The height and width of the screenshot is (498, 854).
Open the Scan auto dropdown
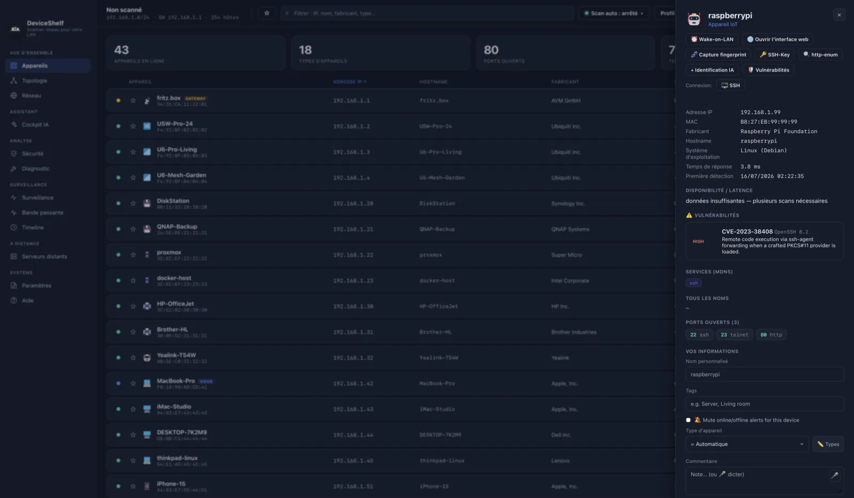point(614,13)
